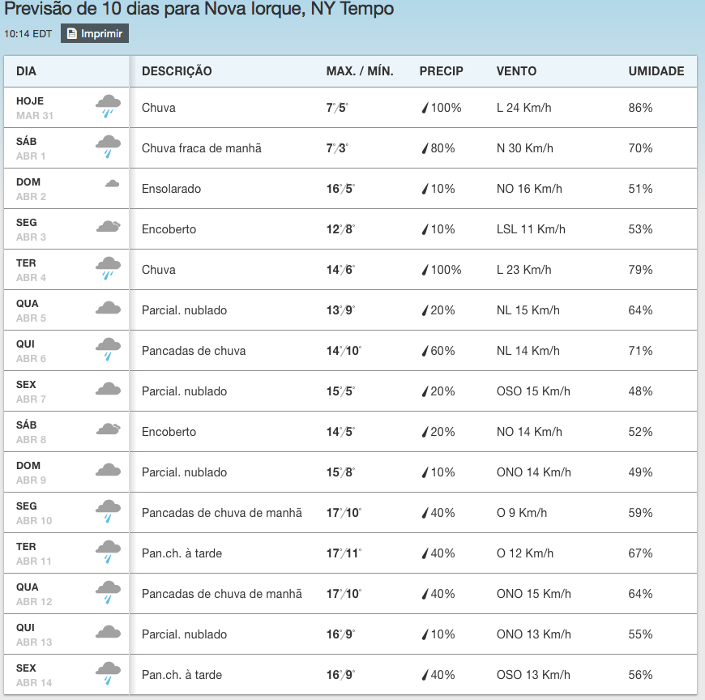705x700 pixels.
Task: Click the 17°/10° temperature for QUA ABR 12
Action: pyautogui.click(x=344, y=594)
